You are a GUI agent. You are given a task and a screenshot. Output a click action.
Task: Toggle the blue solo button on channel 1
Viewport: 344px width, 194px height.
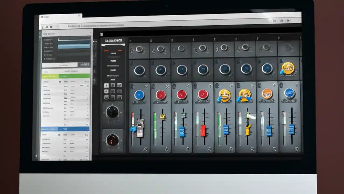139,95
